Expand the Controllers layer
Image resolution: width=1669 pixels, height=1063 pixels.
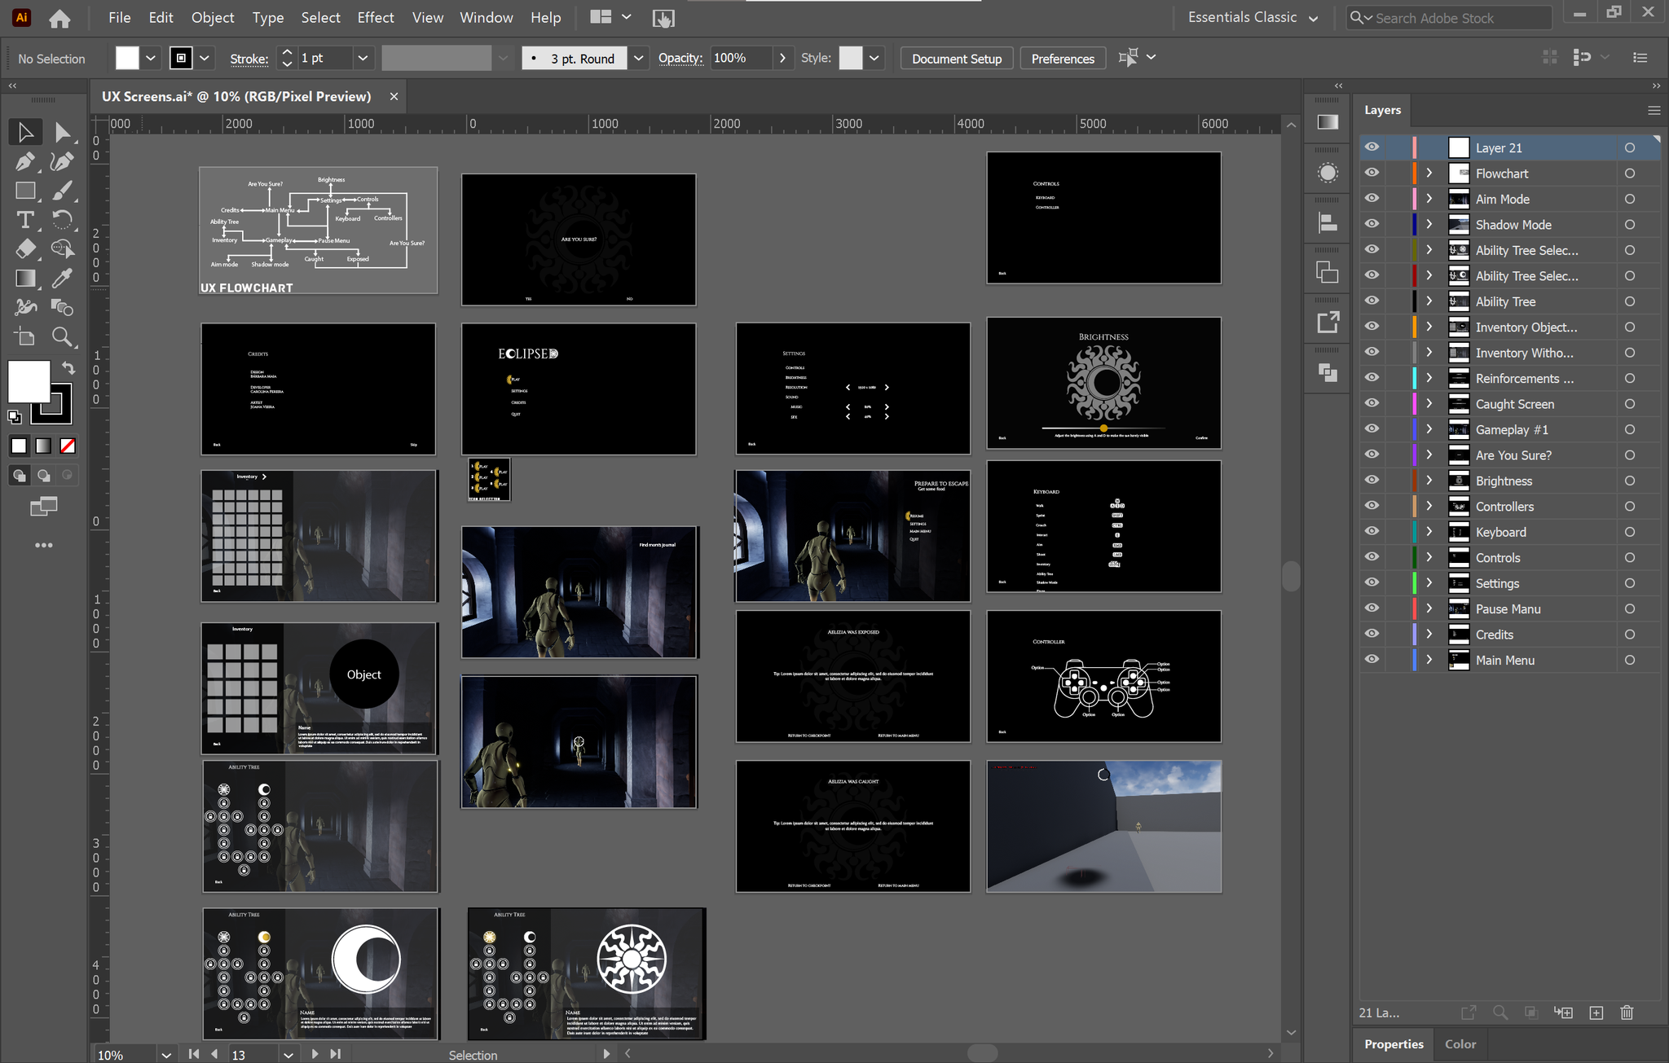[x=1429, y=506]
